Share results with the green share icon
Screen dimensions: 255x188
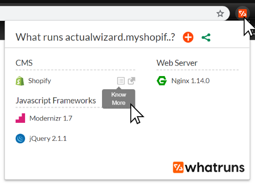tap(206, 38)
